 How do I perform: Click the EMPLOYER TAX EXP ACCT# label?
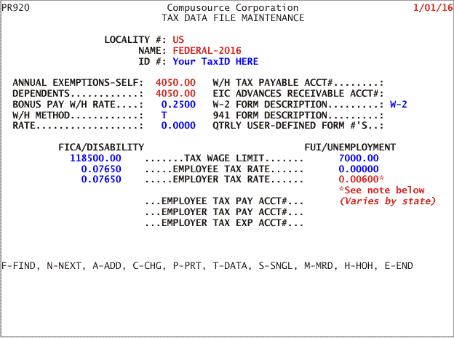pos(224,223)
